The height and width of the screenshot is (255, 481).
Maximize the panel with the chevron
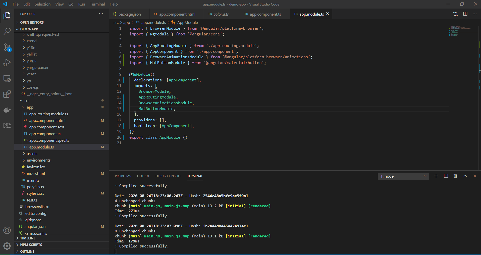click(465, 176)
